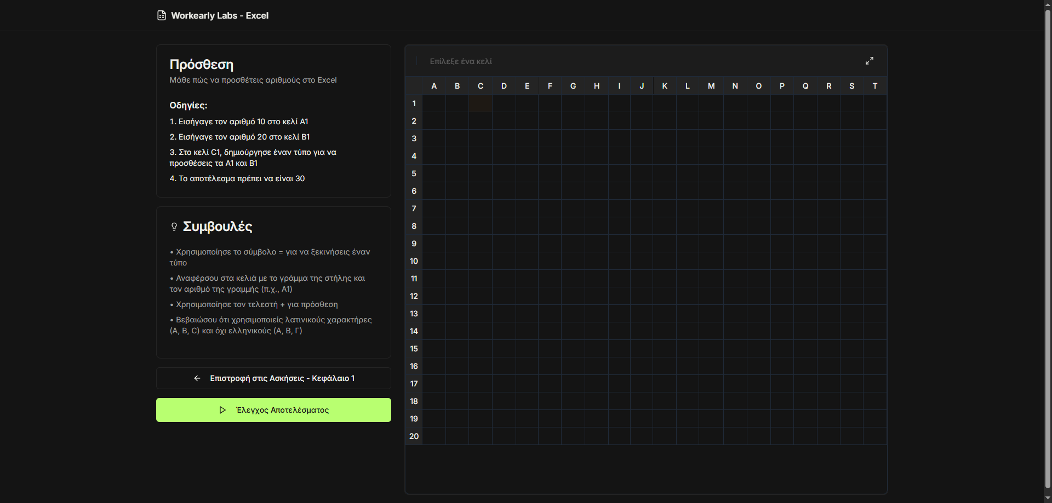Viewport: 1052px width, 503px height.
Task: Click row header 10
Action: [x=414, y=261]
